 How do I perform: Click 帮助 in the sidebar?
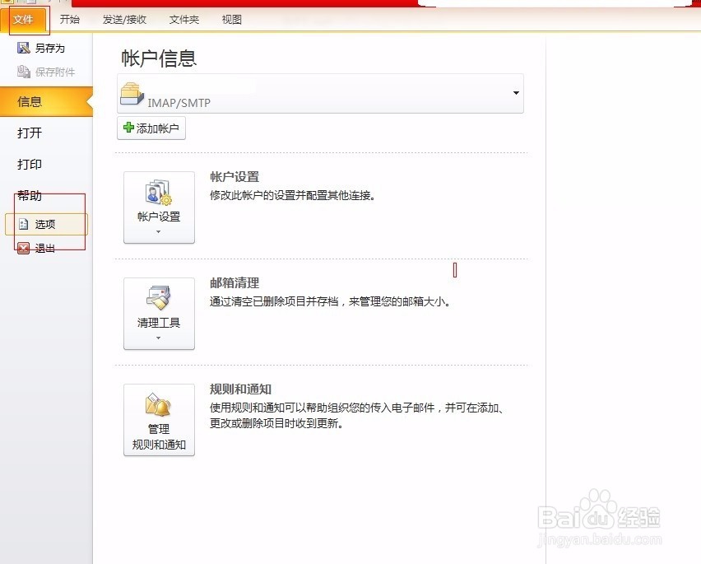[29, 196]
